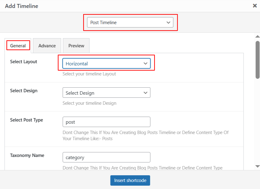
Task: Switch to the General tab
Action: 18,46
